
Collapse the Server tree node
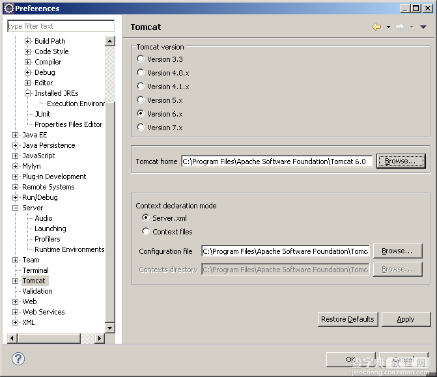click(x=16, y=208)
